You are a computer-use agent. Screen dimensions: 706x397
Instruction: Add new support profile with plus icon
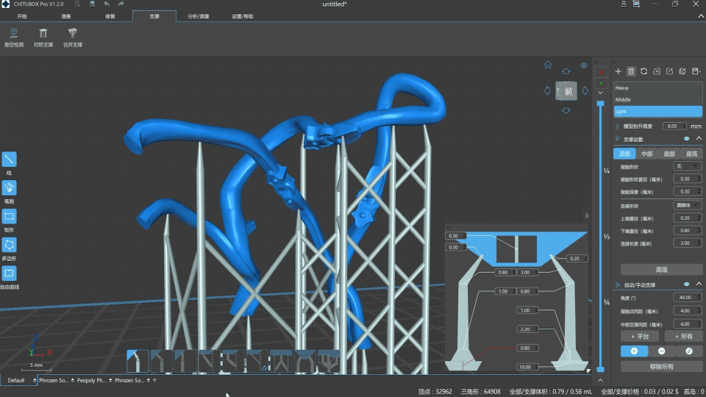[x=618, y=71]
